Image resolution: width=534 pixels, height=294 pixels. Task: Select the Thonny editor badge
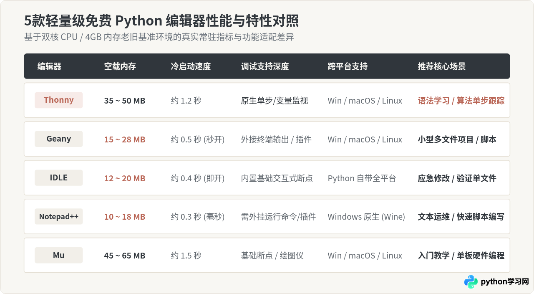click(59, 100)
